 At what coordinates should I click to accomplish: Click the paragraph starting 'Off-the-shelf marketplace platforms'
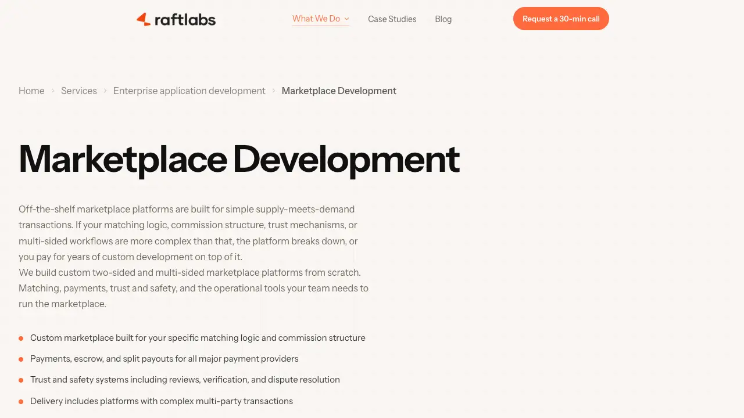(x=188, y=233)
